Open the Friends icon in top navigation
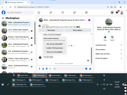Image resolution: width=127 pixels, height=95 pixels. tap(51, 13)
